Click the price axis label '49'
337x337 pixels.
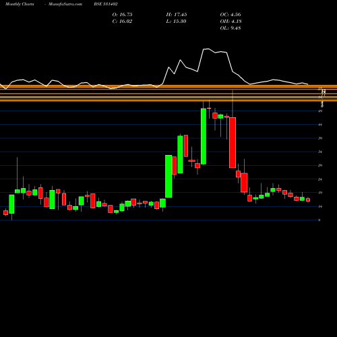(x=320, y=111)
